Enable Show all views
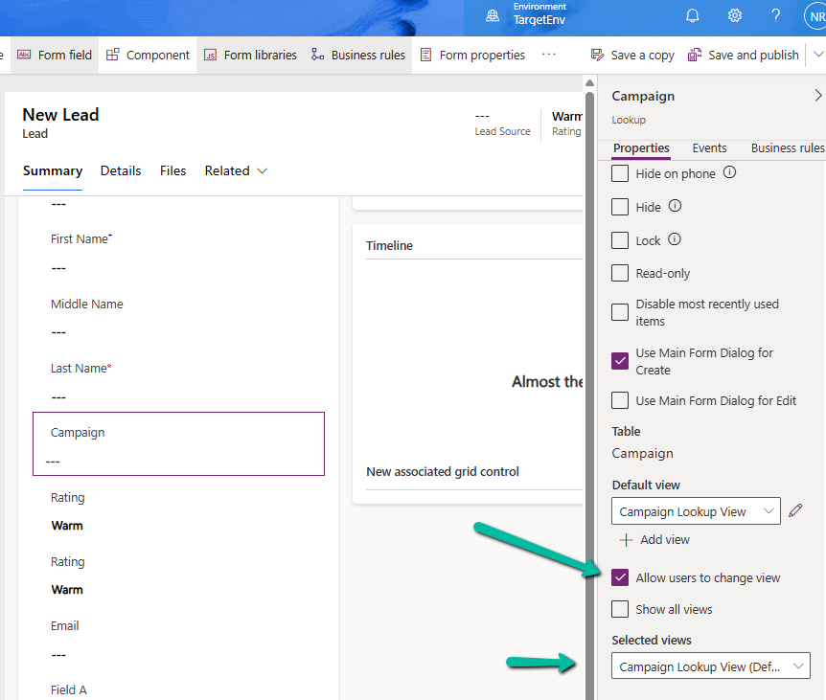 (620, 609)
